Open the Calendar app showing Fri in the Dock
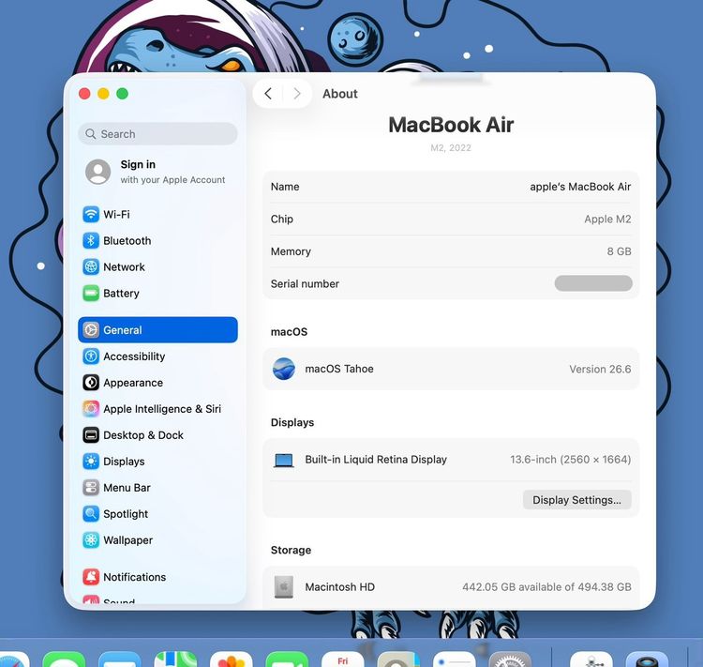703x667 pixels. click(x=342, y=659)
